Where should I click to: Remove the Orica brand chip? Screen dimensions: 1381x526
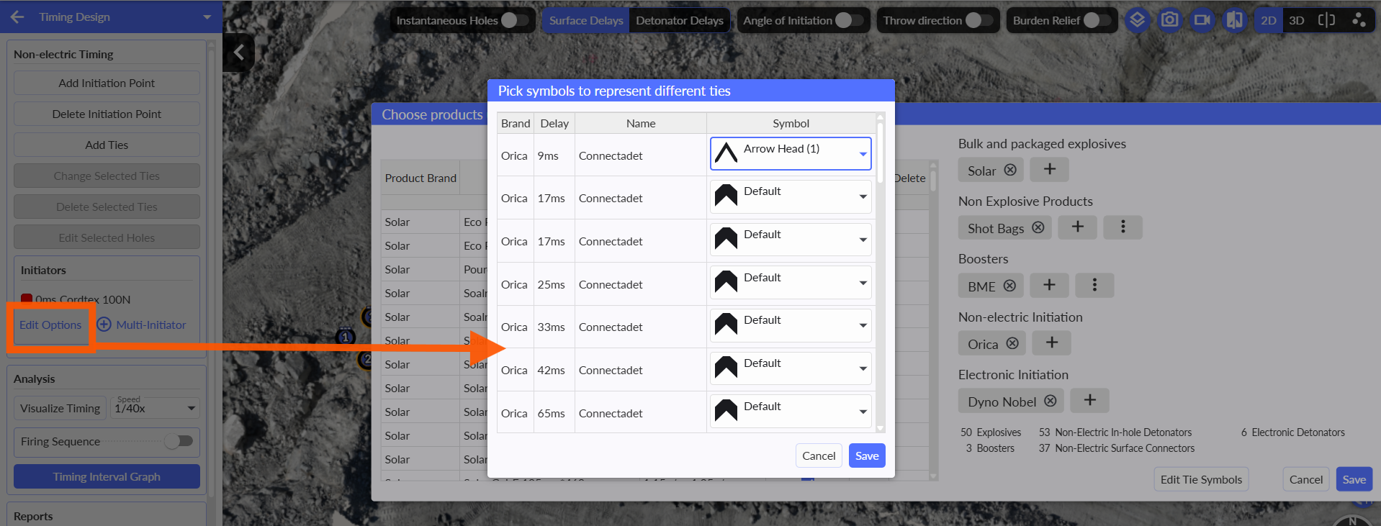pos(1012,343)
